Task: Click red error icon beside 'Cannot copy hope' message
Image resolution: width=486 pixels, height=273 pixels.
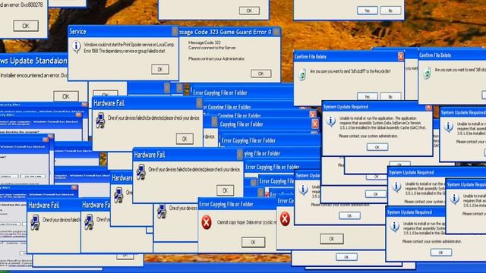Action: [x=206, y=222]
